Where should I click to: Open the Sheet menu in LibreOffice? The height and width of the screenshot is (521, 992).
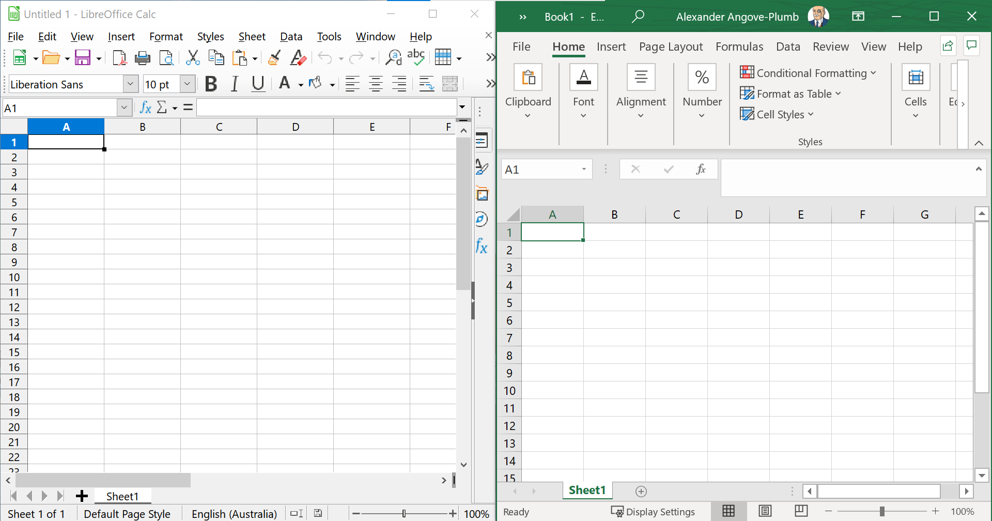[252, 37]
